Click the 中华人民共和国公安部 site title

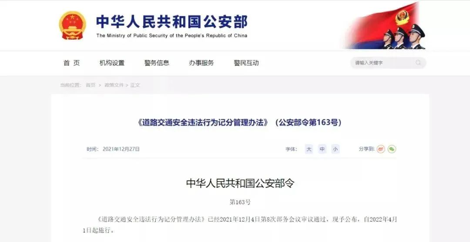pos(172,22)
